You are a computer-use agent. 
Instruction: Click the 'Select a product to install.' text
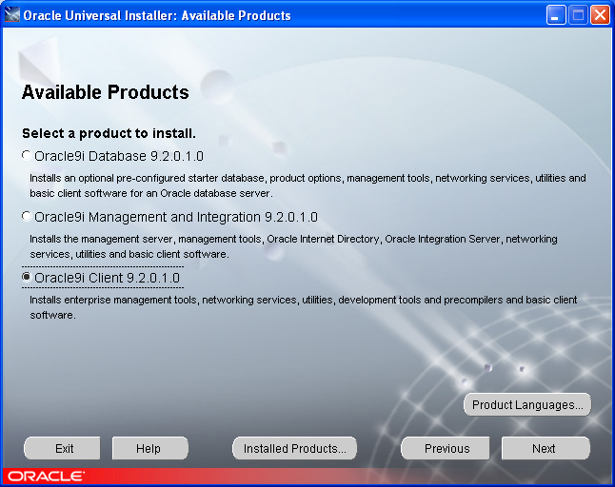pyautogui.click(x=109, y=133)
